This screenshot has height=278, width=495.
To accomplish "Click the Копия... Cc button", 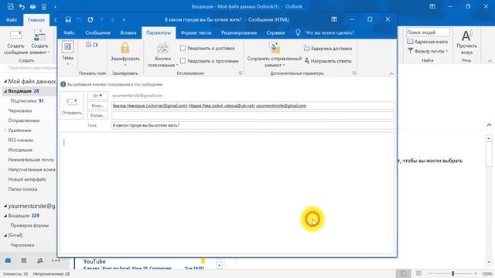I will pos(97,115).
